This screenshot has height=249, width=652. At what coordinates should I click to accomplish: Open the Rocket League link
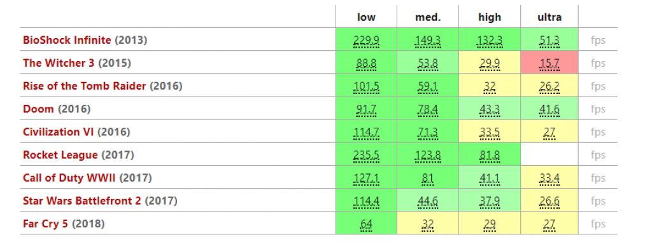(60, 155)
